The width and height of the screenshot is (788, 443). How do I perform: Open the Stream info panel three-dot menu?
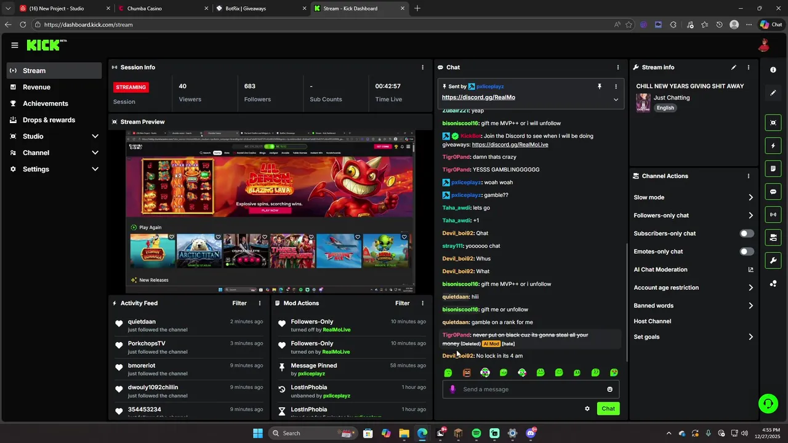click(x=749, y=67)
